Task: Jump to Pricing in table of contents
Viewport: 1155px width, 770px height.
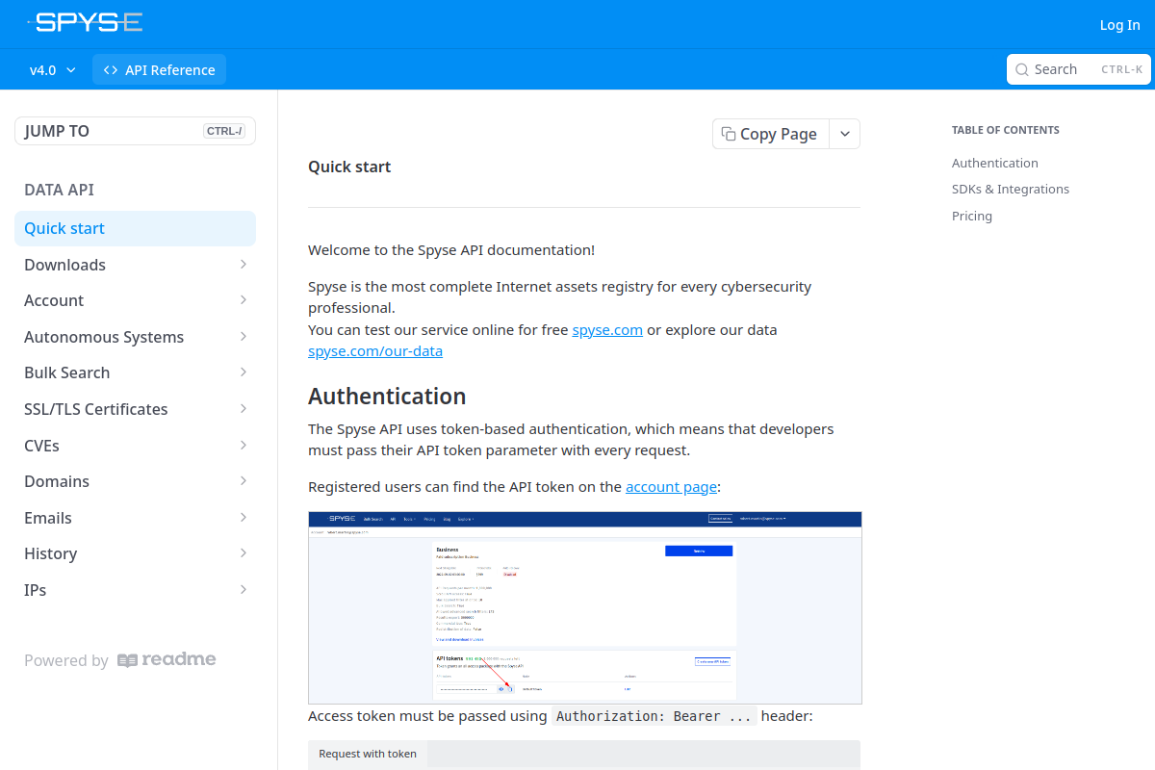Action: pos(972,216)
